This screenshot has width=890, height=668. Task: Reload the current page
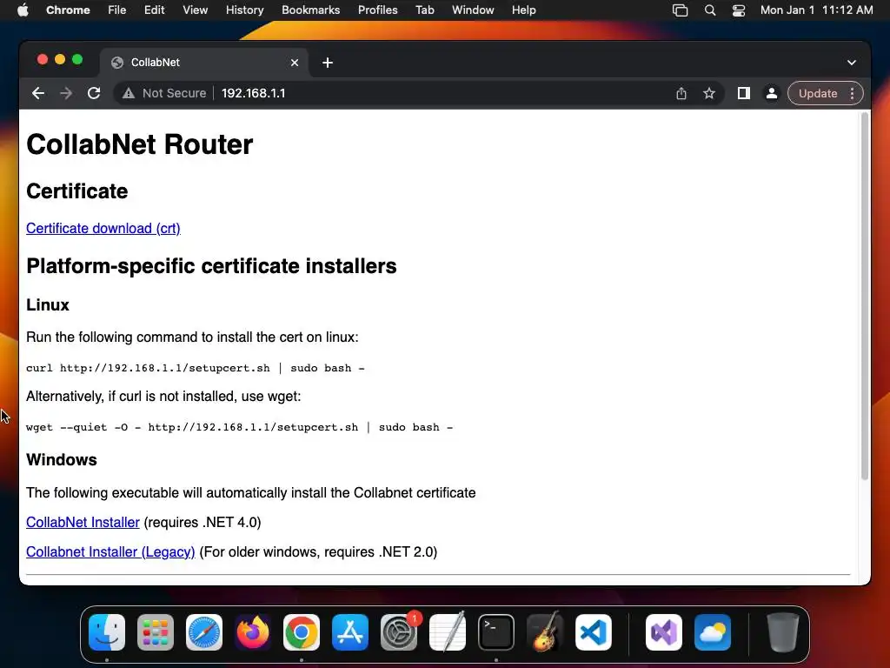tap(94, 93)
